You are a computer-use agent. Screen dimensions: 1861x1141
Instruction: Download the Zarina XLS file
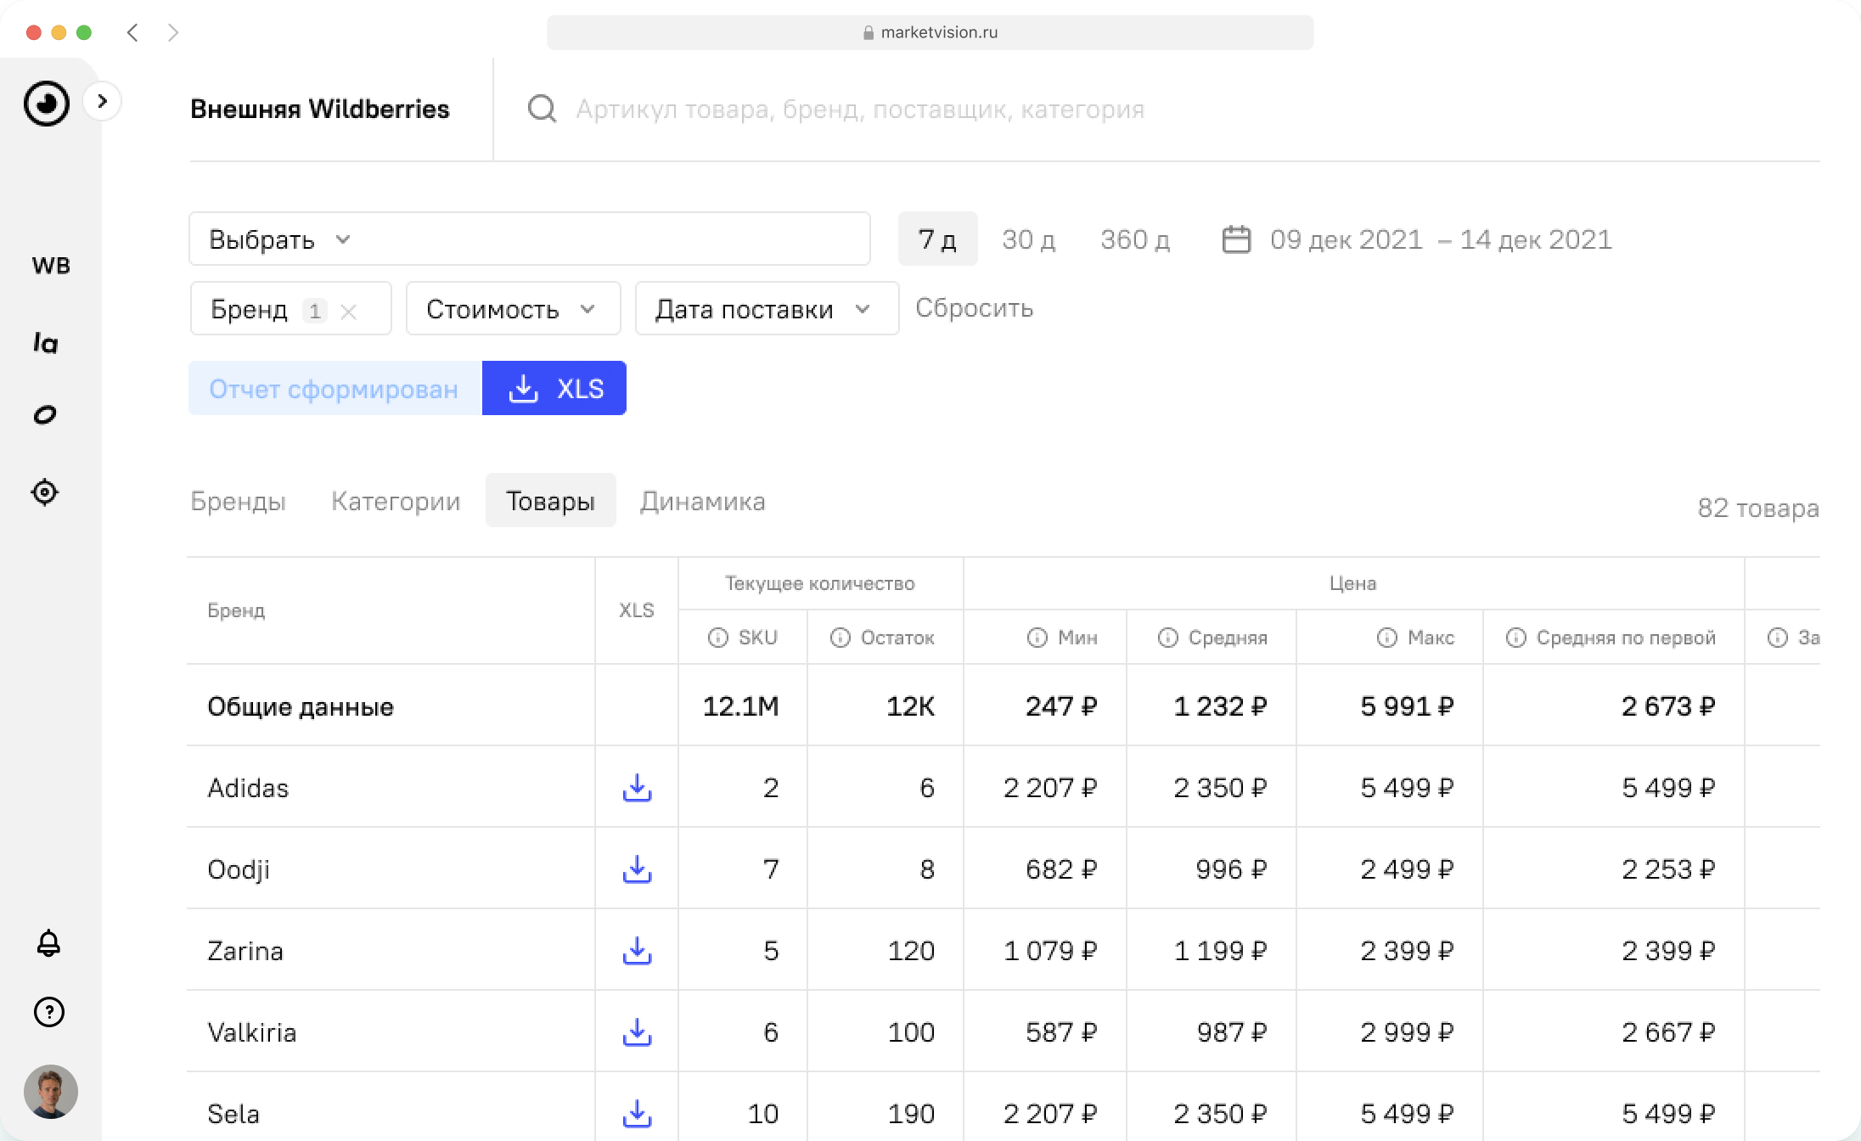(x=637, y=951)
